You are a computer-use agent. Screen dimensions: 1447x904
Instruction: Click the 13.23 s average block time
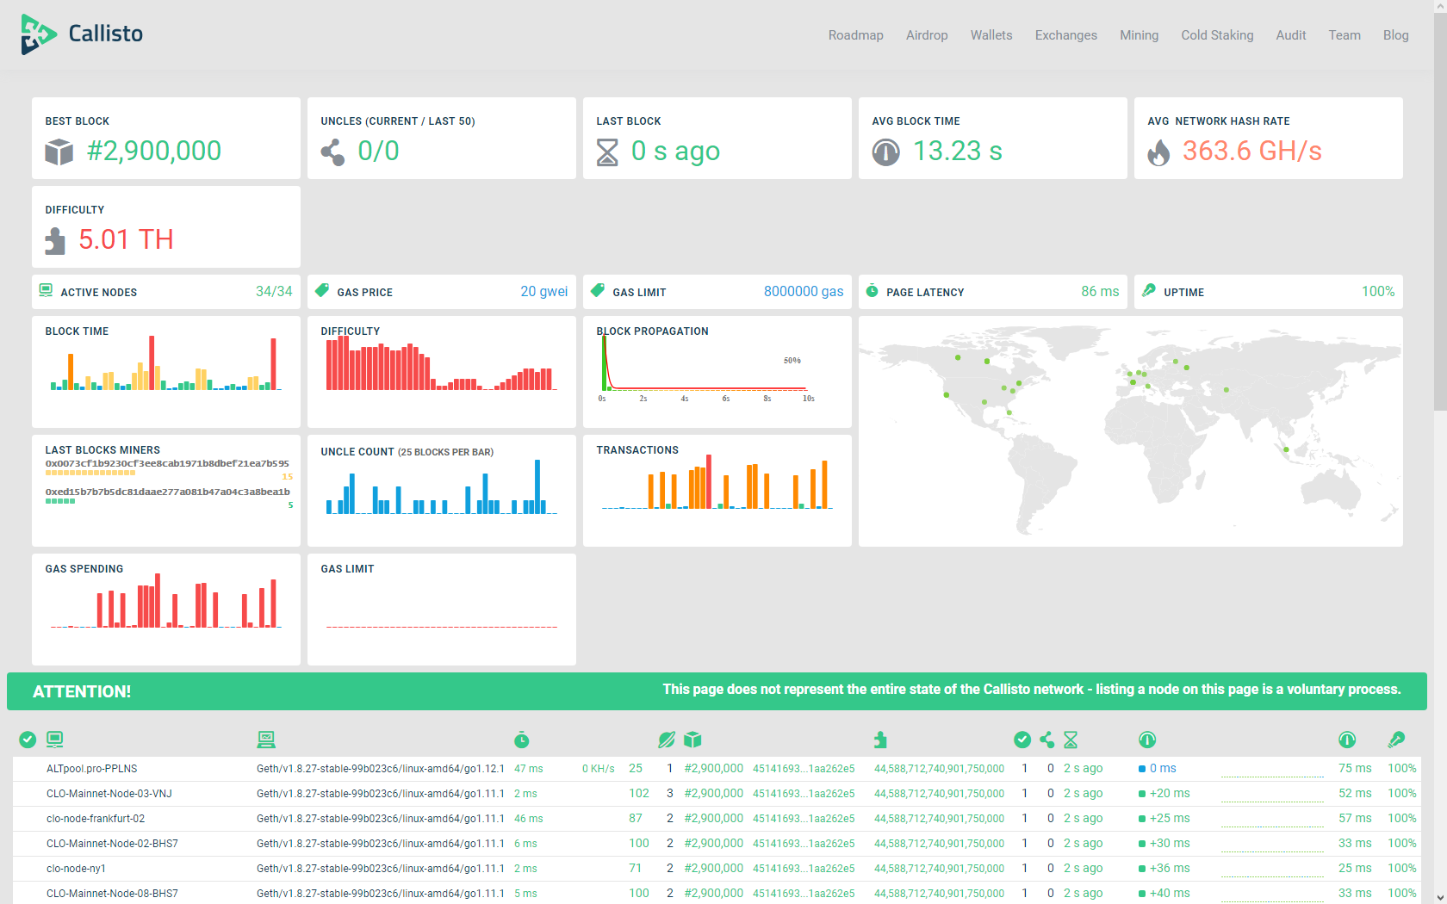click(x=958, y=151)
